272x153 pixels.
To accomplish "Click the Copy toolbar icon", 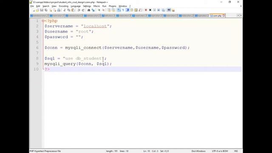I will click(x=69, y=10).
